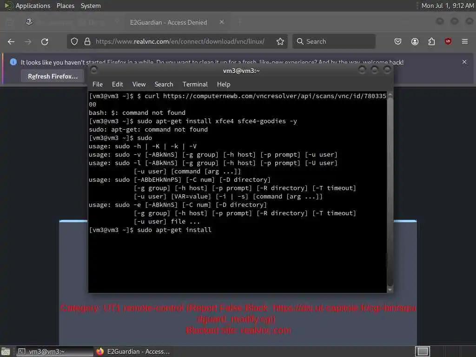Click the scrollbar down arrow in terminal

pyautogui.click(x=390, y=290)
